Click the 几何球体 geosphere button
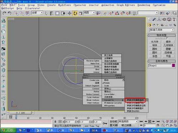The width and height of the screenshot is (178, 133). click(168, 45)
